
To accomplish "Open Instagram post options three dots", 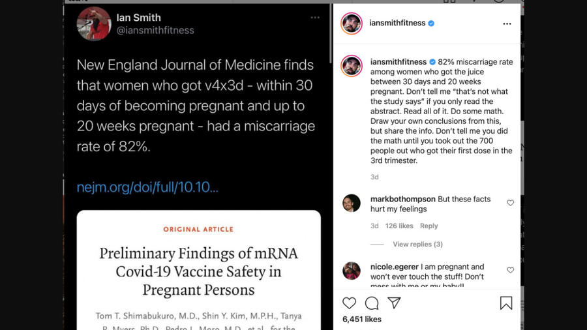I will point(507,23).
